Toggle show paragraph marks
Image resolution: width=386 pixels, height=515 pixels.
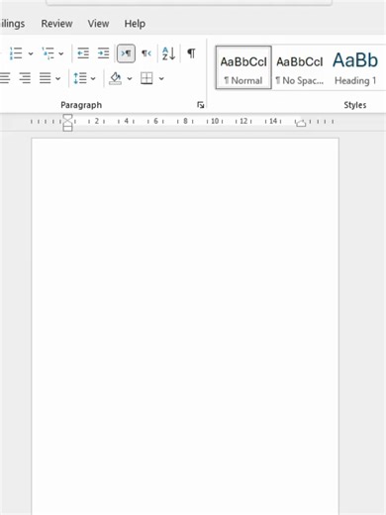(191, 53)
